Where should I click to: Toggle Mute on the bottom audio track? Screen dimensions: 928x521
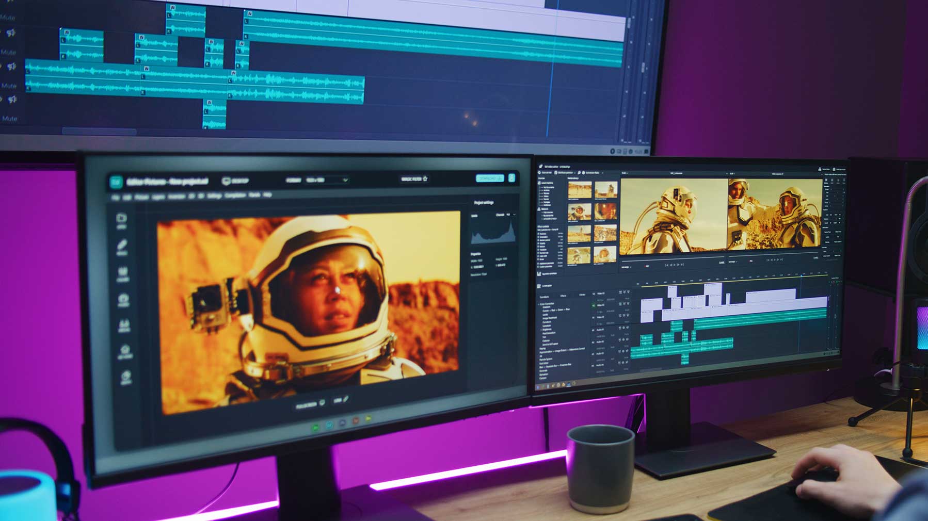pyautogui.click(x=9, y=118)
